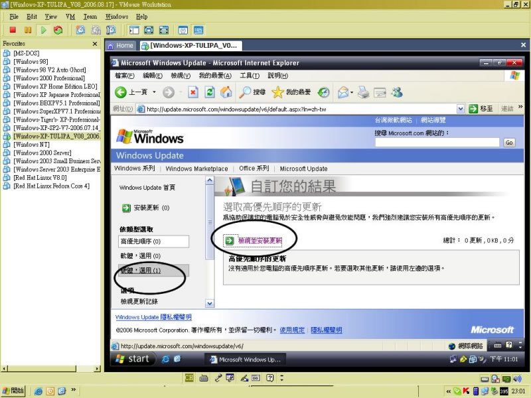531x398 pixels.
Task: Click the sidebar scrollbar up arrow
Action: (x=210, y=180)
